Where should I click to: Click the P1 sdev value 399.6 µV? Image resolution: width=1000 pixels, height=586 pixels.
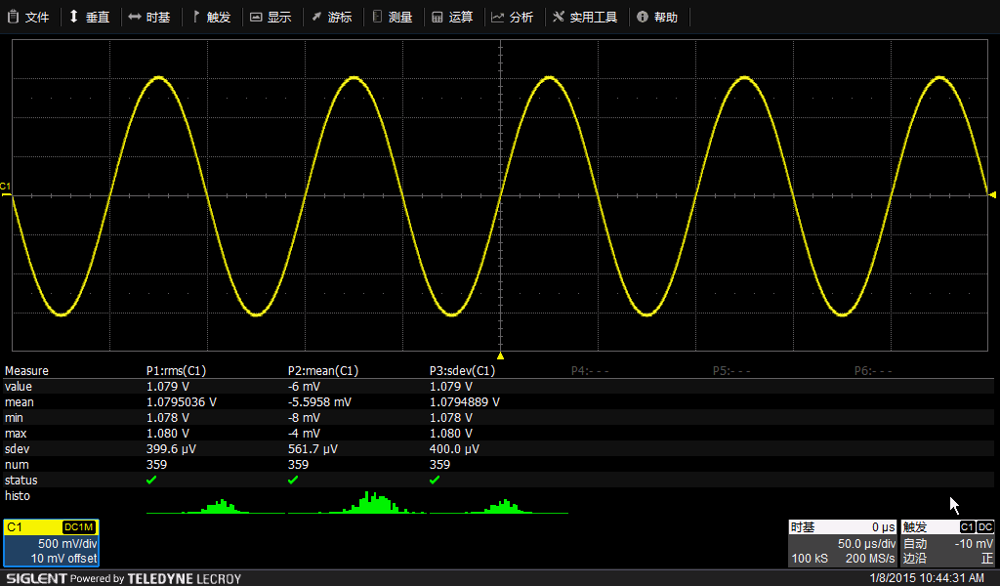point(171,449)
